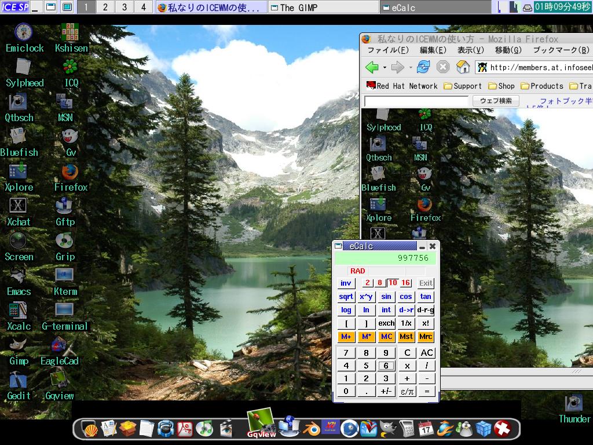Launch Blender from the bottom dock
593x445 pixels.
312,429
